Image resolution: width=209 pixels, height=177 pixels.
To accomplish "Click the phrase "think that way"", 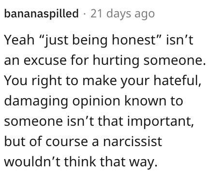I will point(111,162).
